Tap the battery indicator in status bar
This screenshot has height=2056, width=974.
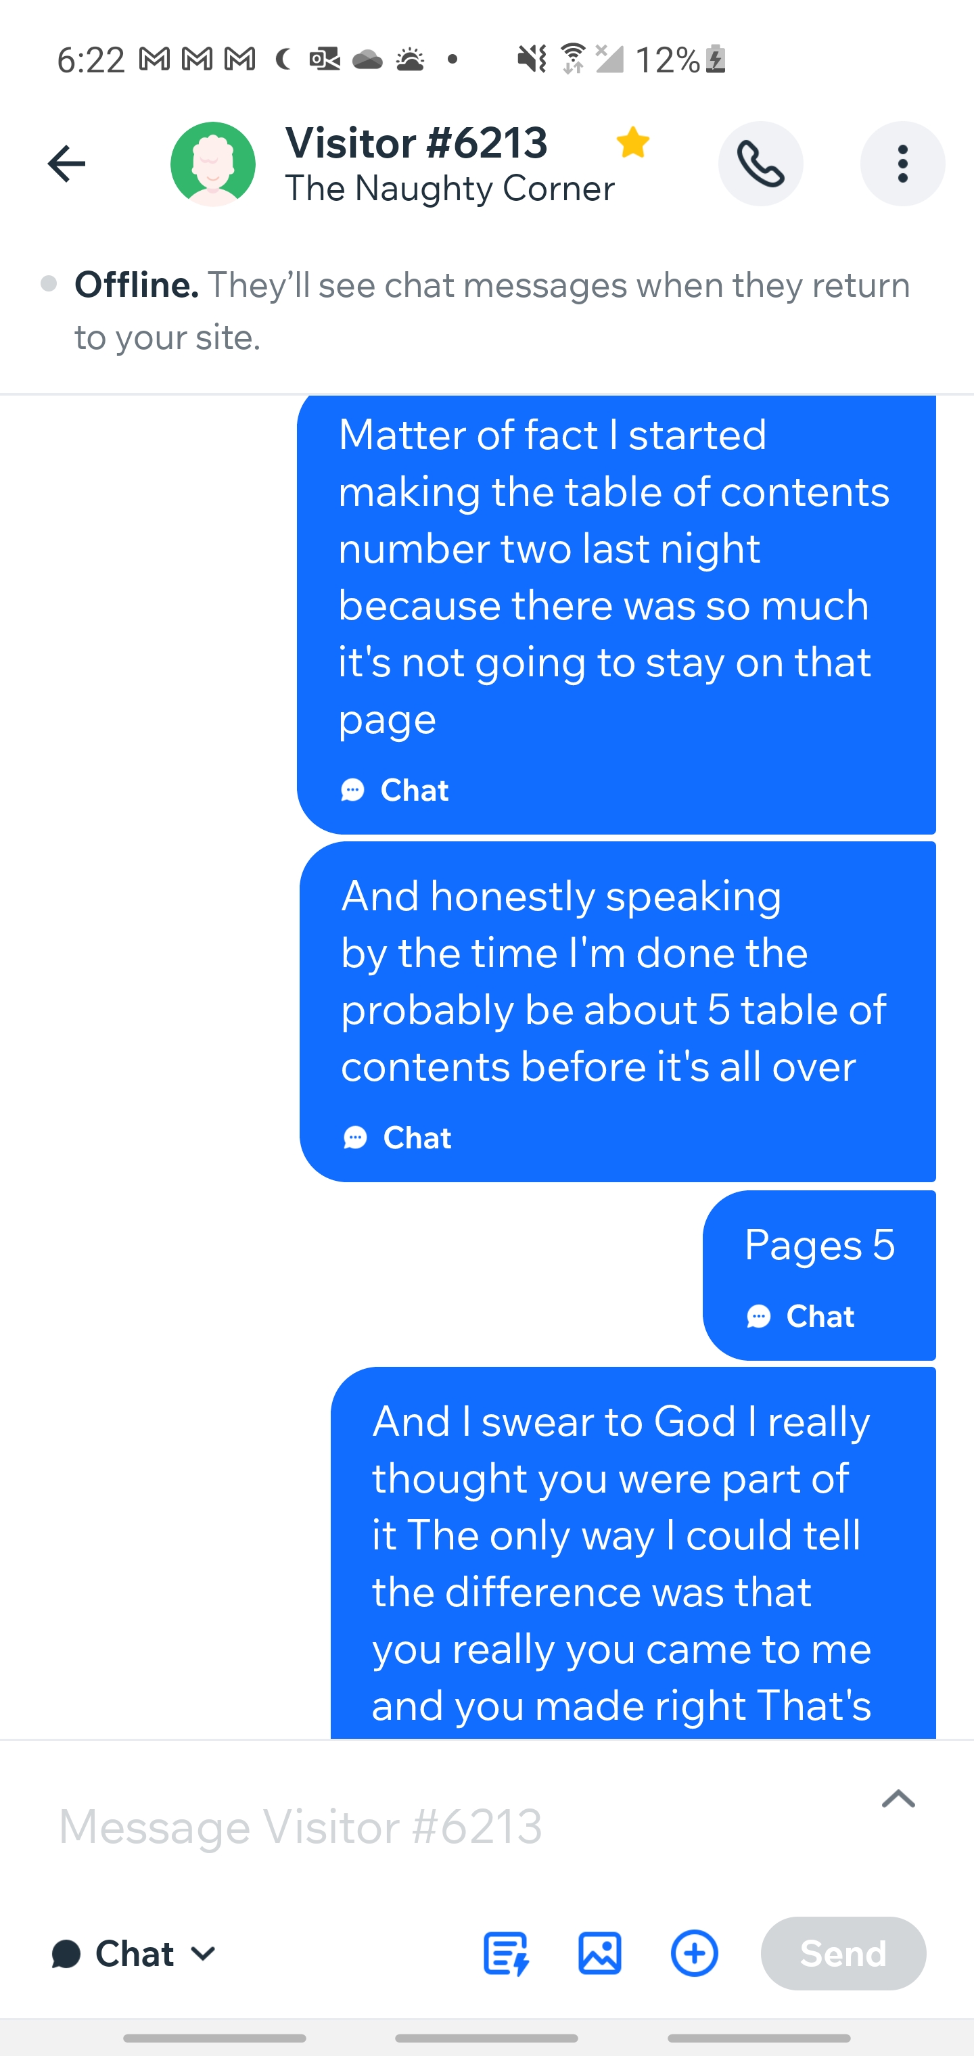(x=716, y=59)
